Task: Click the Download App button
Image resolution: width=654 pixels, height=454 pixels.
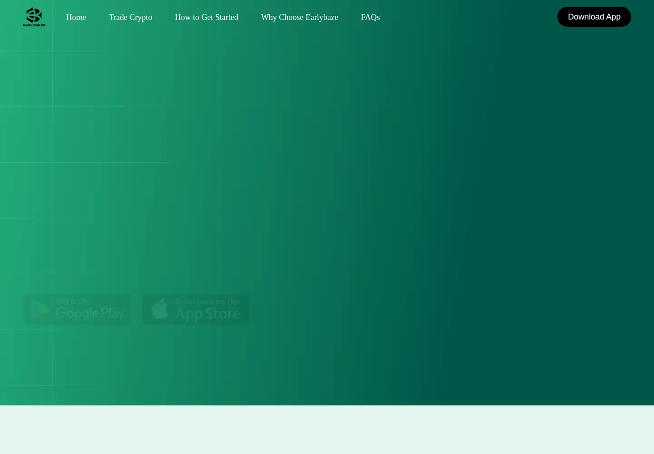Action: [x=594, y=17]
